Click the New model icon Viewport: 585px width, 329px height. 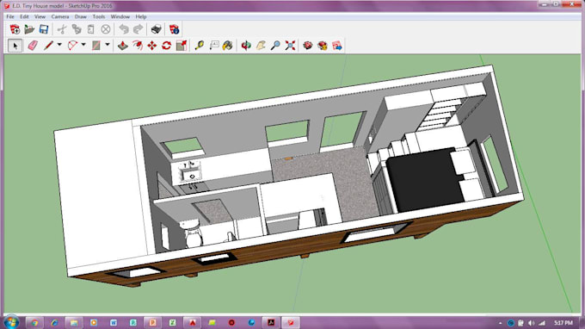point(15,29)
